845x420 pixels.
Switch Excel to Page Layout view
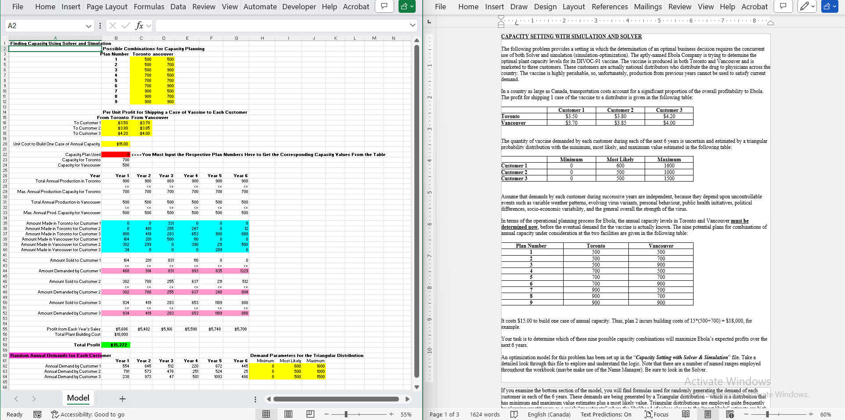288,414
